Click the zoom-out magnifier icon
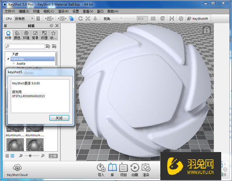Screen dimensions: 232x181 tap(21, 156)
